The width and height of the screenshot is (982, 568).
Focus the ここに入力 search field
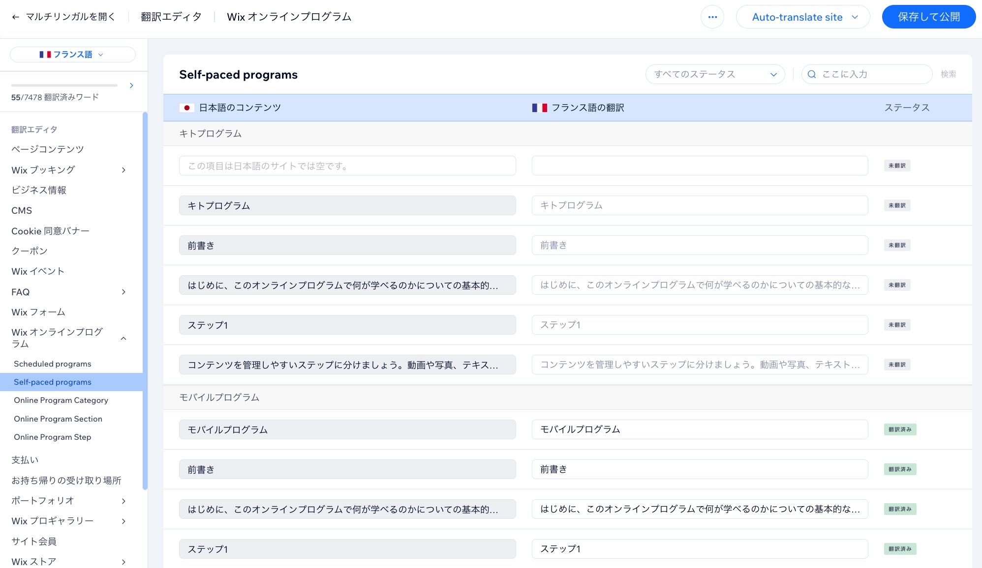tap(866, 74)
